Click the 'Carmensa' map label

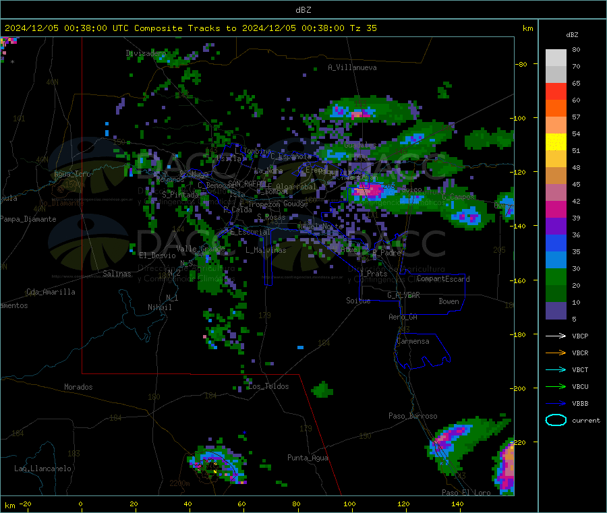click(x=413, y=341)
